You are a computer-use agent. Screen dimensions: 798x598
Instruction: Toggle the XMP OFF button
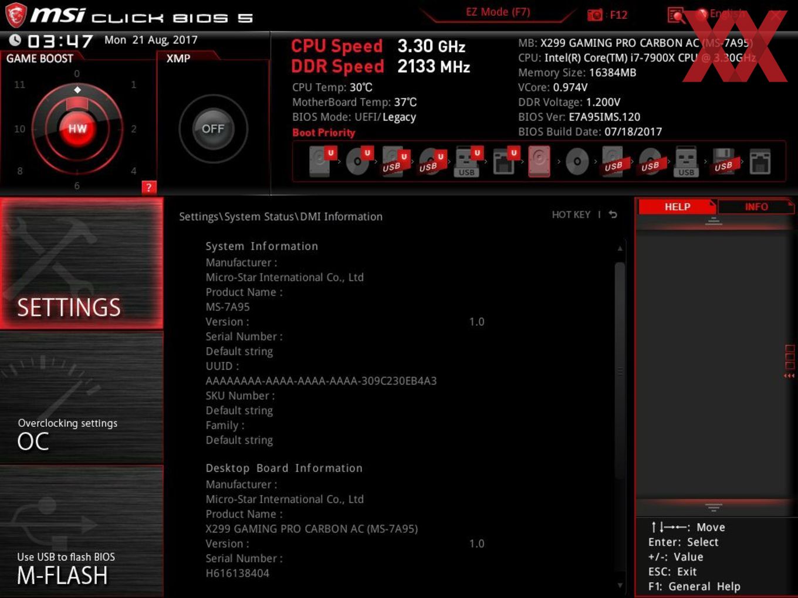213,128
